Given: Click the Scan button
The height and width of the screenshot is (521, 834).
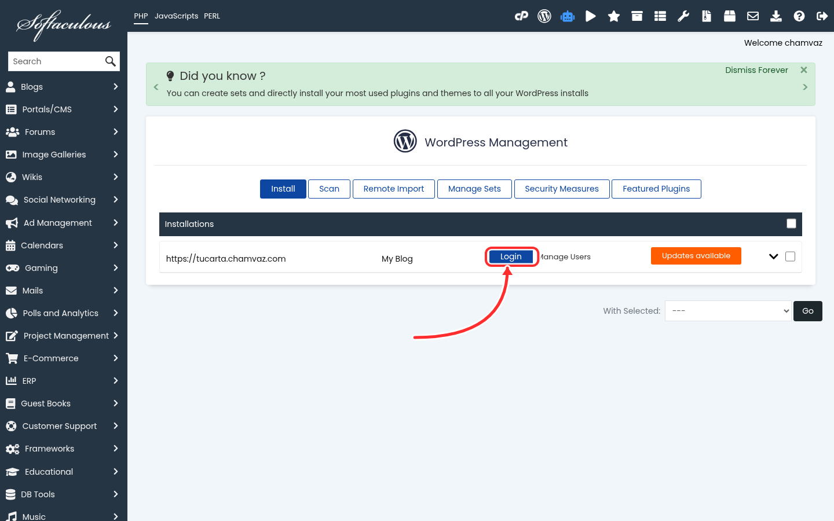Looking at the screenshot, I should [329, 189].
